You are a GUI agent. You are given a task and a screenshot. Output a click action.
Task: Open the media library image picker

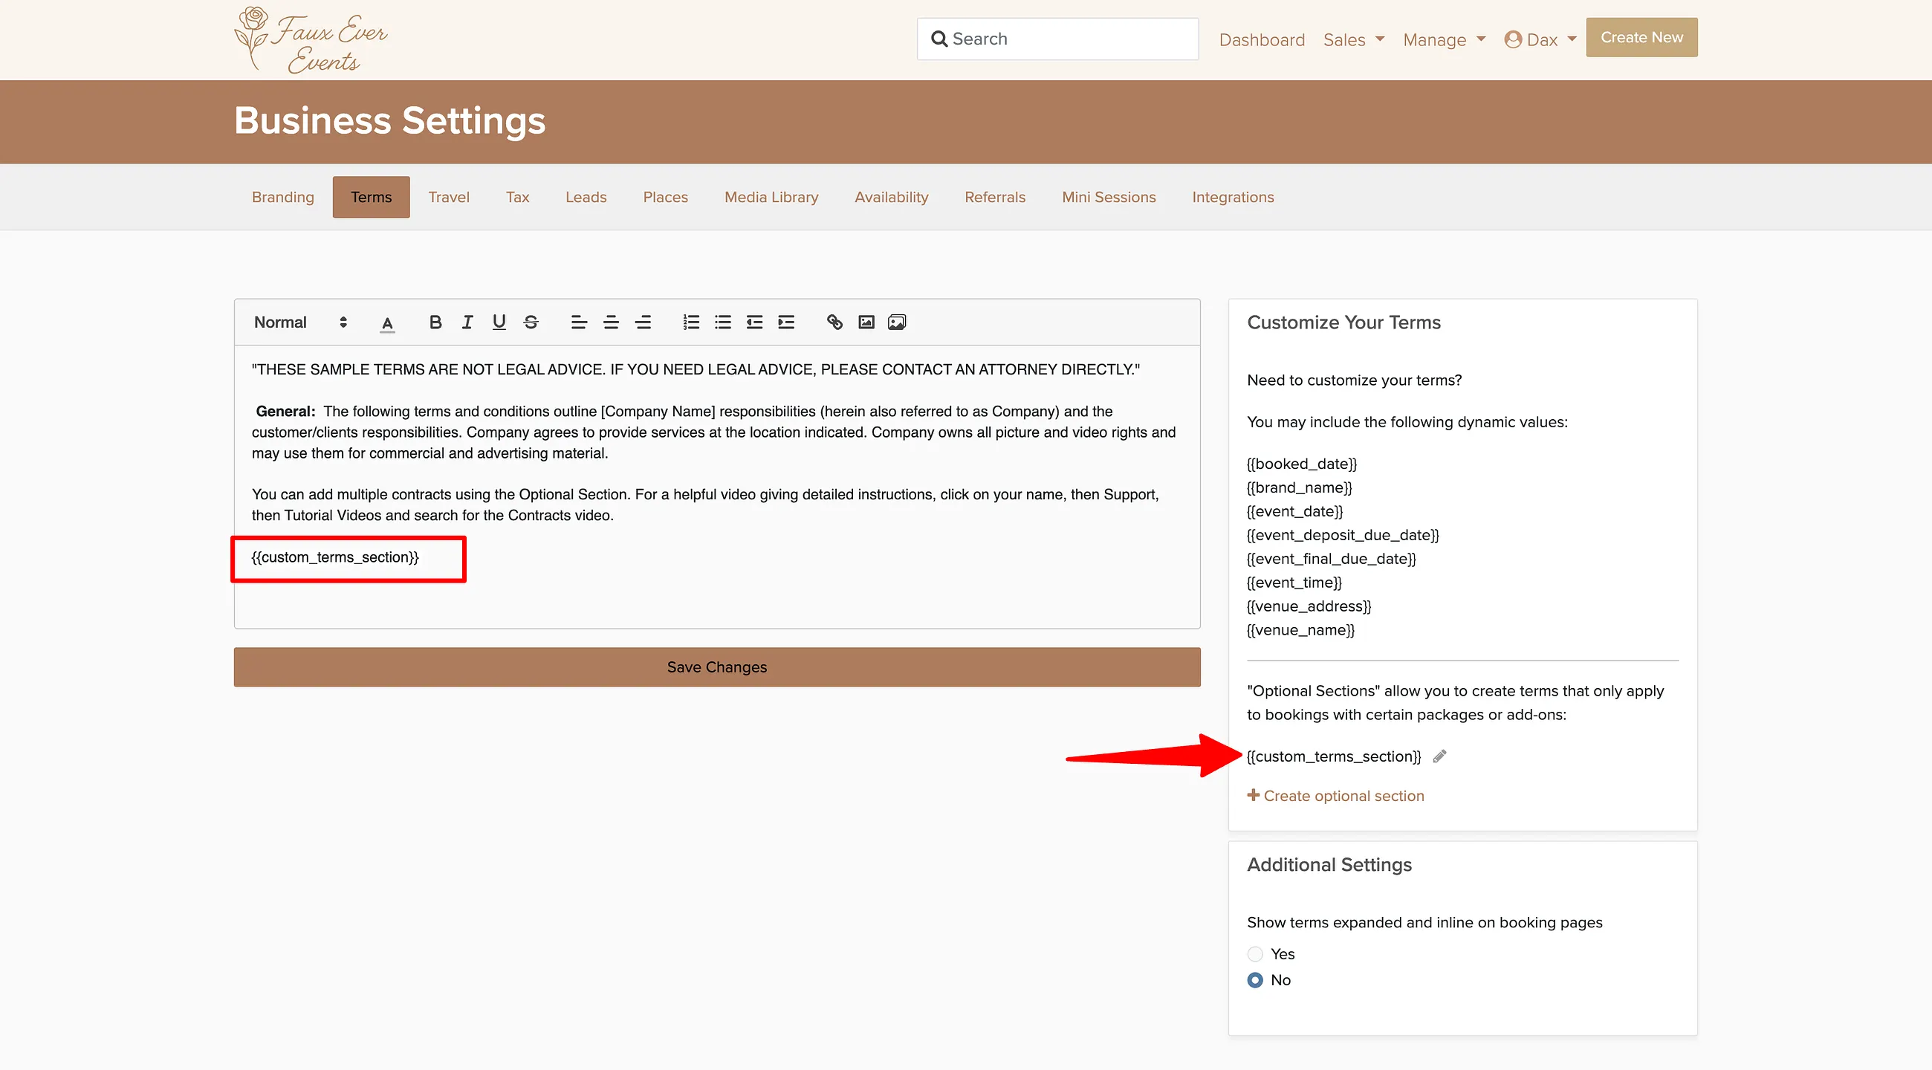[x=897, y=322]
